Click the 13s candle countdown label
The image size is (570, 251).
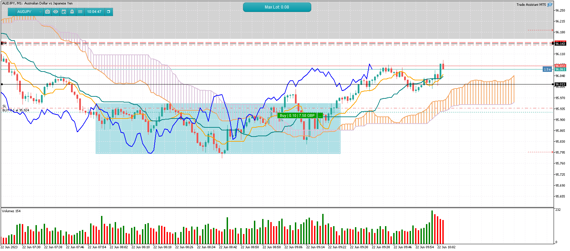[x=547, y=69]
